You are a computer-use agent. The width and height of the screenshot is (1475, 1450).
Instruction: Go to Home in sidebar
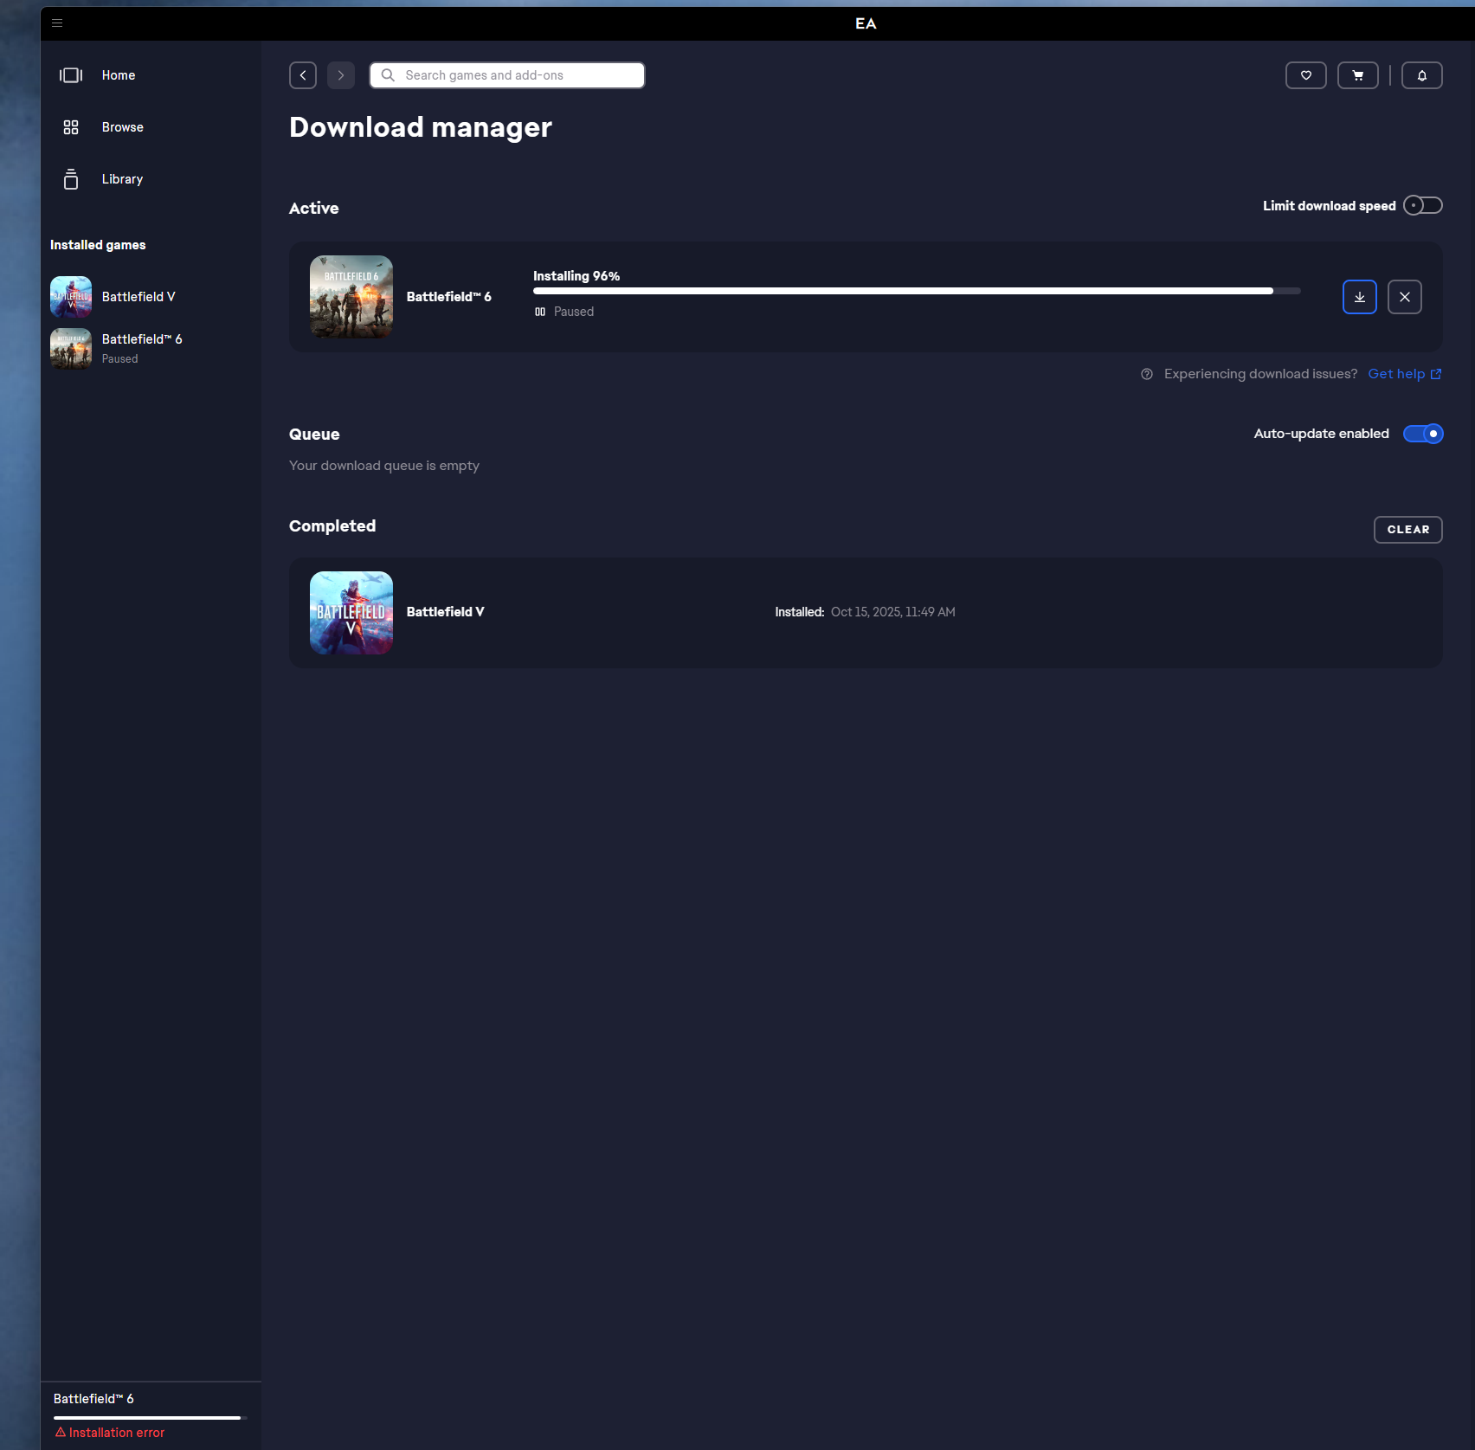click(119, 75)
